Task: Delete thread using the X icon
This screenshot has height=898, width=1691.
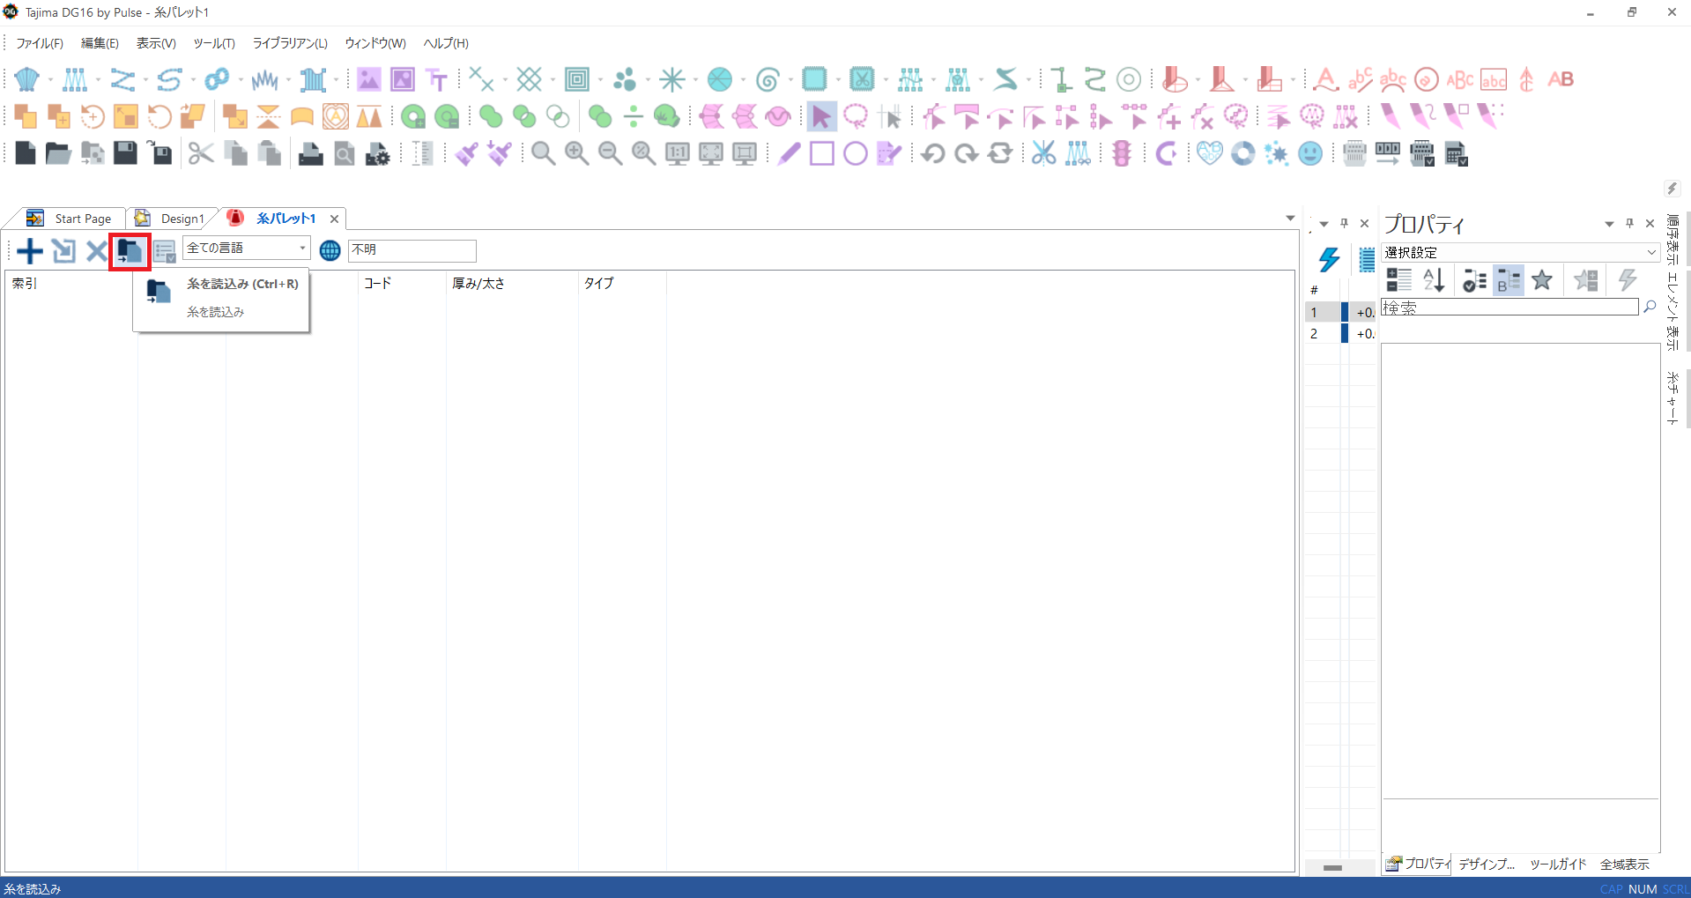Action: [x=96, y=251]
